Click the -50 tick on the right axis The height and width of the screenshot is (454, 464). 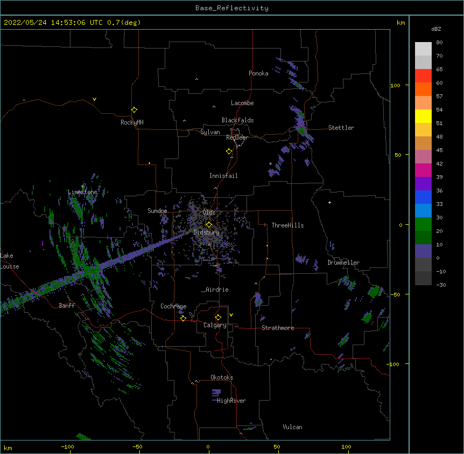click(395, 294)
